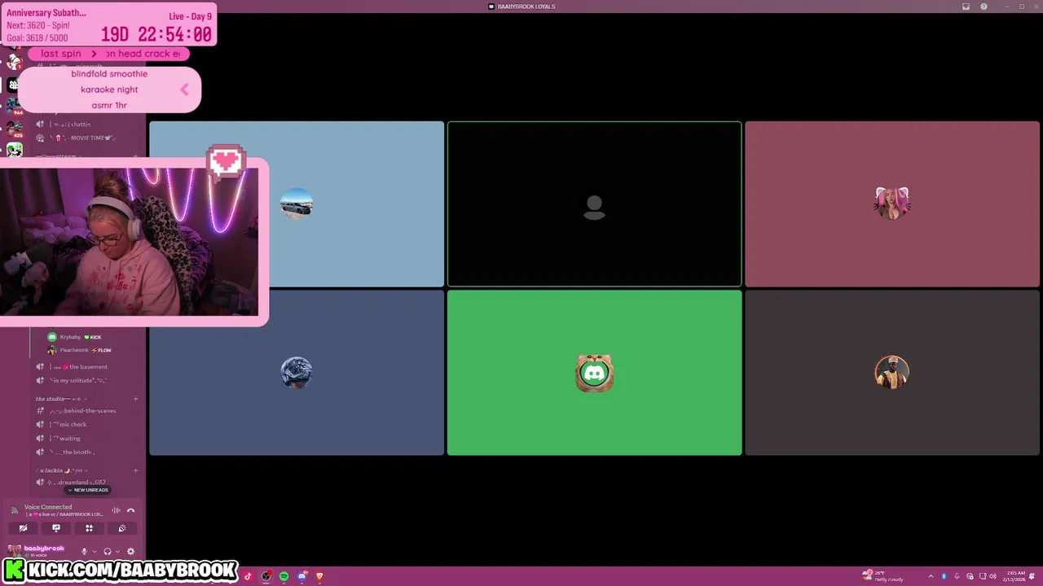Open green cartoon characters server icon
1043x586 pixels.
pyautogui.click(x=14, y=151)
